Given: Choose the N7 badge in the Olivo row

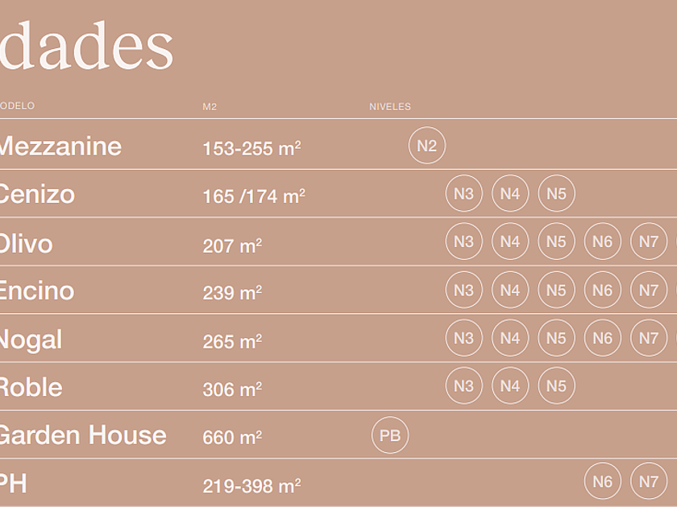Looking at the screenshot, I should tap(649, 241).
